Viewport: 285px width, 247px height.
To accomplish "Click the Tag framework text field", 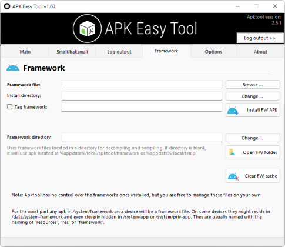I will click(x=142, y=107).
